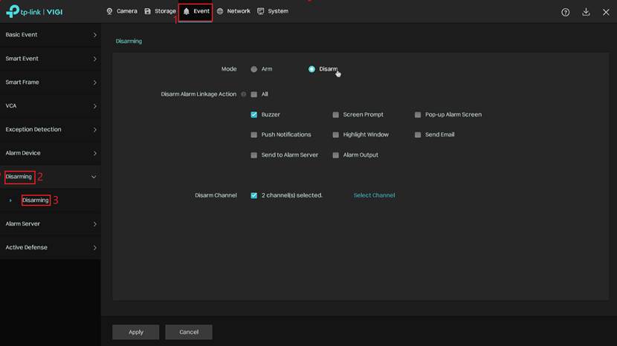Expand the Smart Frame chevron
This screenshot has width=617, height=346.
point(95,82)
